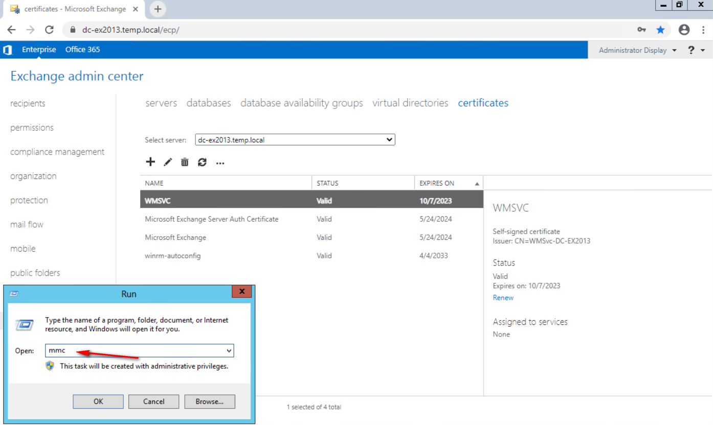Viewport: 713px width, 425px height.
Task: Click the edit pencil icon
Action: [x=168, y=163]
